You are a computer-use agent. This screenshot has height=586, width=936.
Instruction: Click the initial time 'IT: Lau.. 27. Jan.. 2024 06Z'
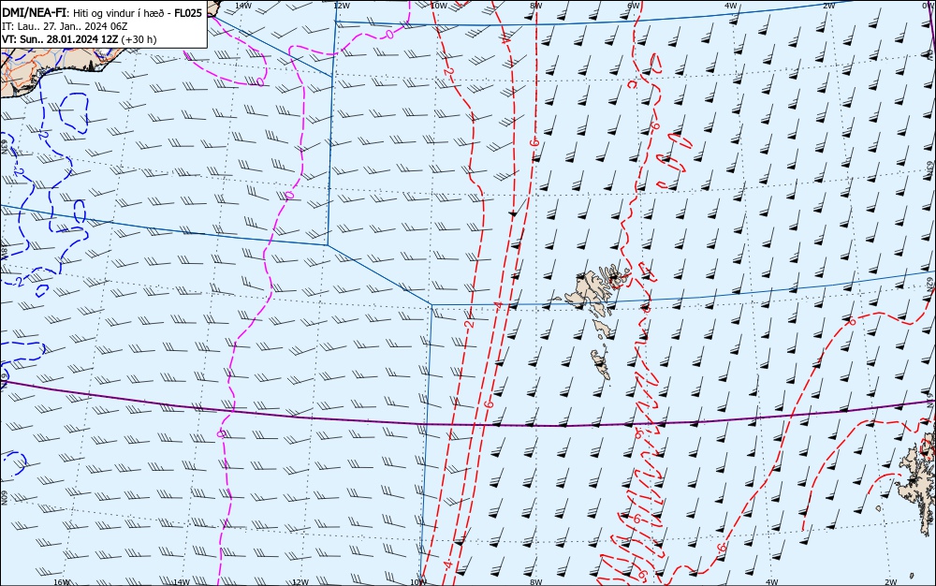click(65, 26)
